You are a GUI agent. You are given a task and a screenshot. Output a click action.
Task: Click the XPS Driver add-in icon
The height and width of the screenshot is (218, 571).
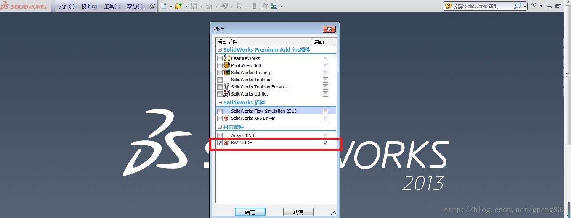227,118
